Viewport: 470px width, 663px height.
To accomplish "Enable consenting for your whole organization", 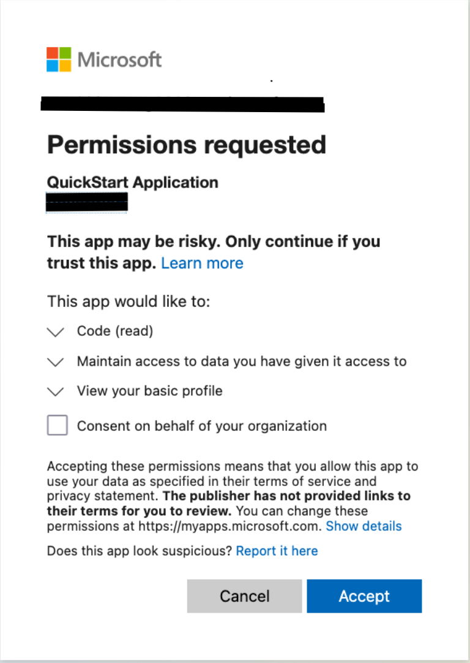I will coord(57,425).
